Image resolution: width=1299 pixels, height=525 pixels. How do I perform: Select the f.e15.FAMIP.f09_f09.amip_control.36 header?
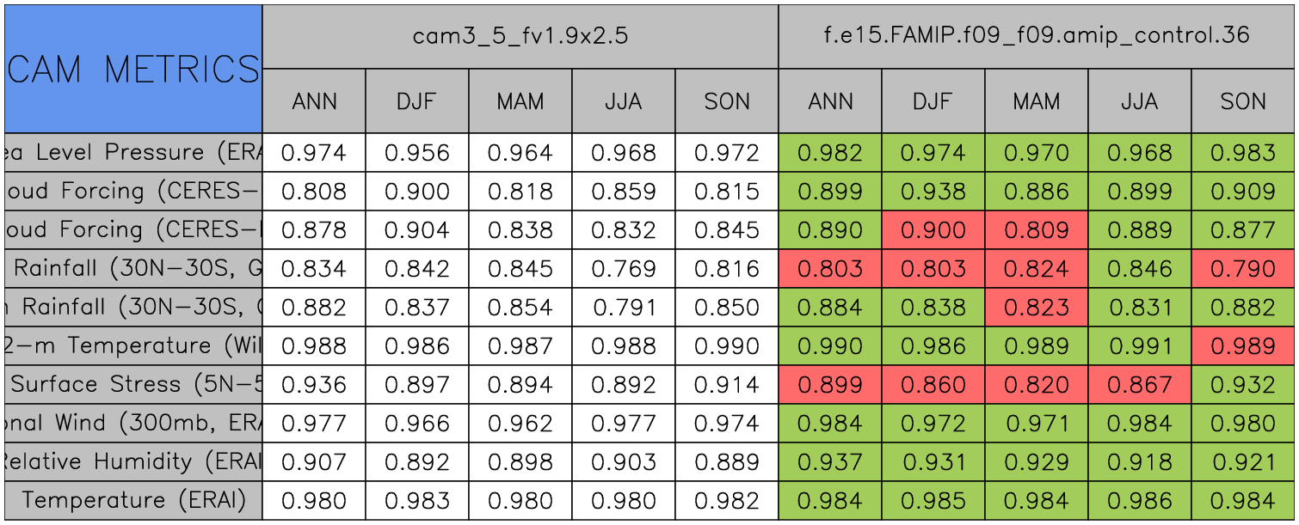click(x=1036, y=36)
